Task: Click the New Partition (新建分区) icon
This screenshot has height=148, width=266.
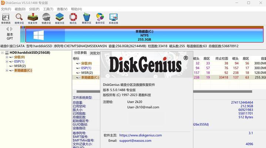Action: coord(60,18)
